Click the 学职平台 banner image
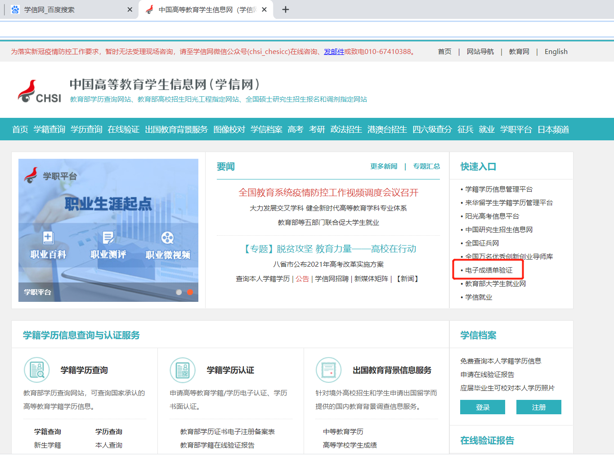Screen dimensions: 614x457 (x=108, y=230)
